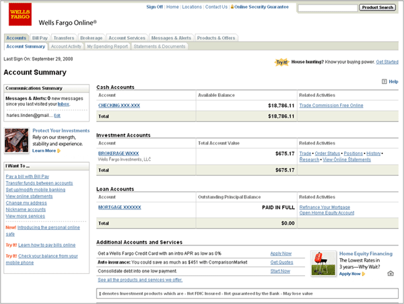This screenshot has width=404, height=304.
Task: Click Open Home Equity Account link
Action: point(327,213)
